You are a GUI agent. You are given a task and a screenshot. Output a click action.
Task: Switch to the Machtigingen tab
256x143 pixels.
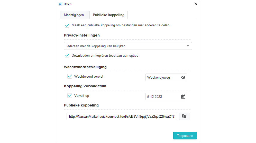(74, 15)
